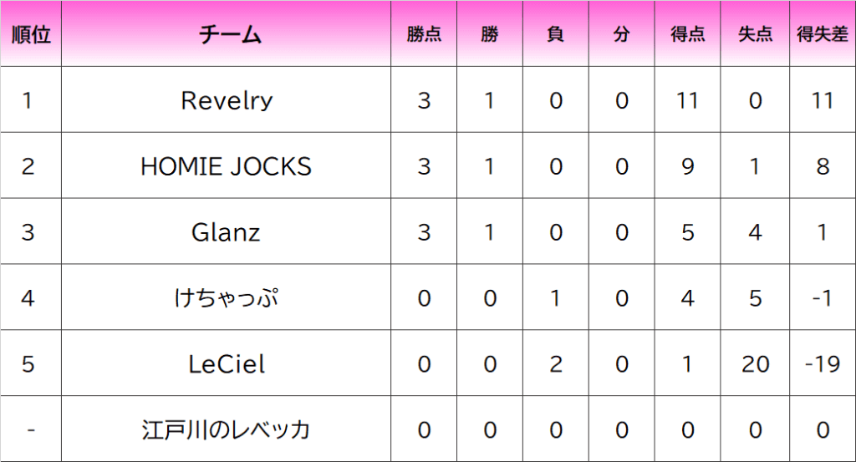Screen dimensions: 856x462
Task: Click the 失点 column header
Action: (x=755, y=33)
